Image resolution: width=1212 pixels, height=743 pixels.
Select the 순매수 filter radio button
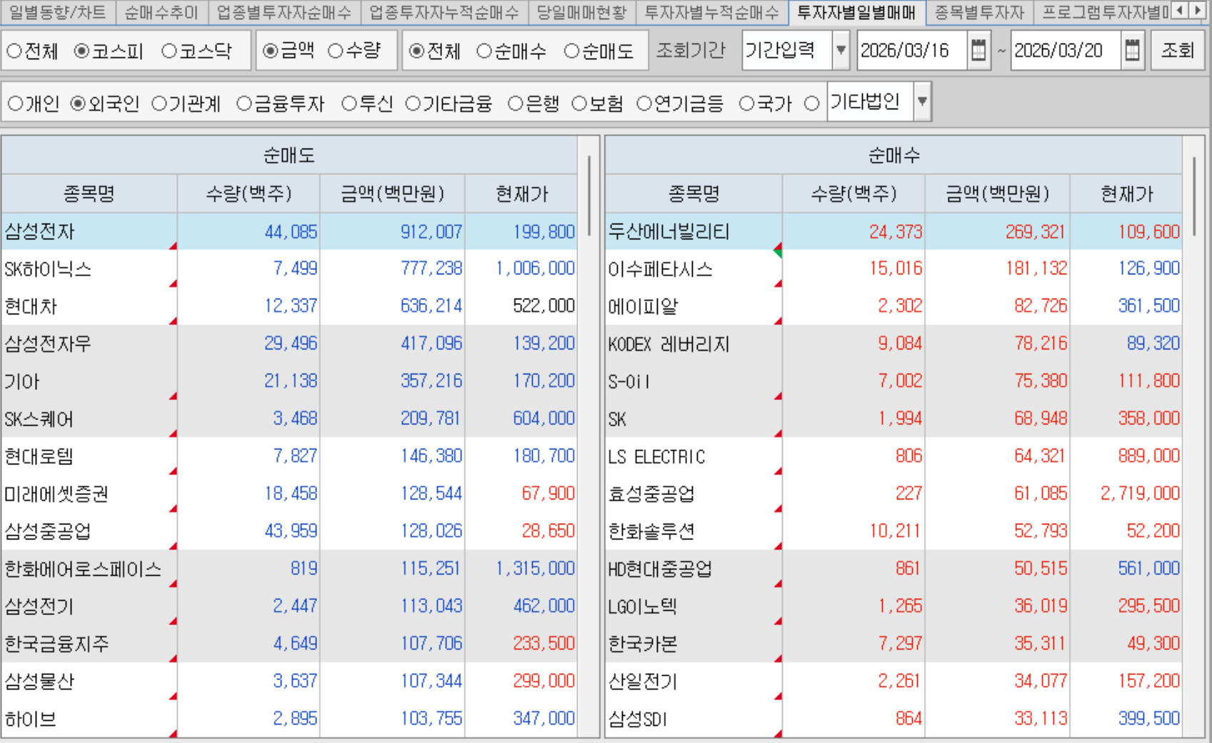484,51
